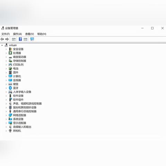Open the 查看(V) menu

pos(29,34)
